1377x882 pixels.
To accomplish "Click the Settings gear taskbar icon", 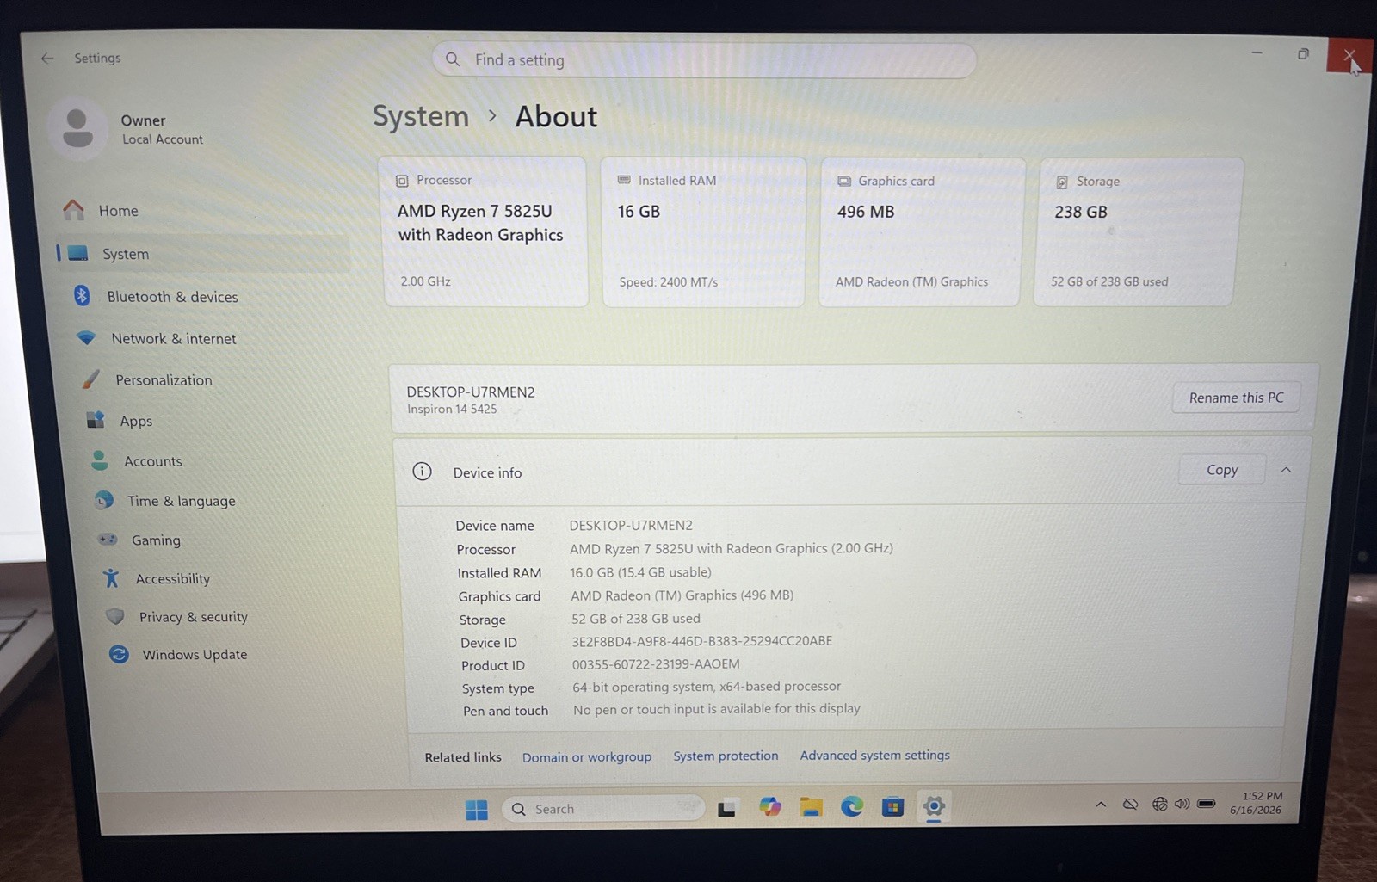I will click(934, 806).
